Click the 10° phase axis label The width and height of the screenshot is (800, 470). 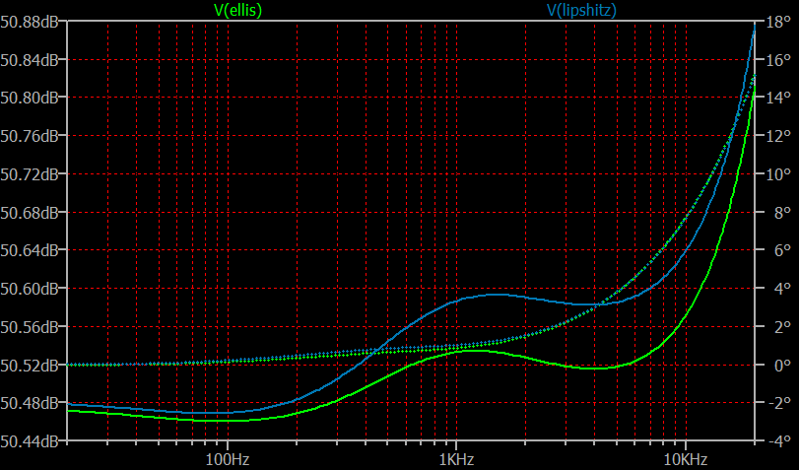(778, 174)
